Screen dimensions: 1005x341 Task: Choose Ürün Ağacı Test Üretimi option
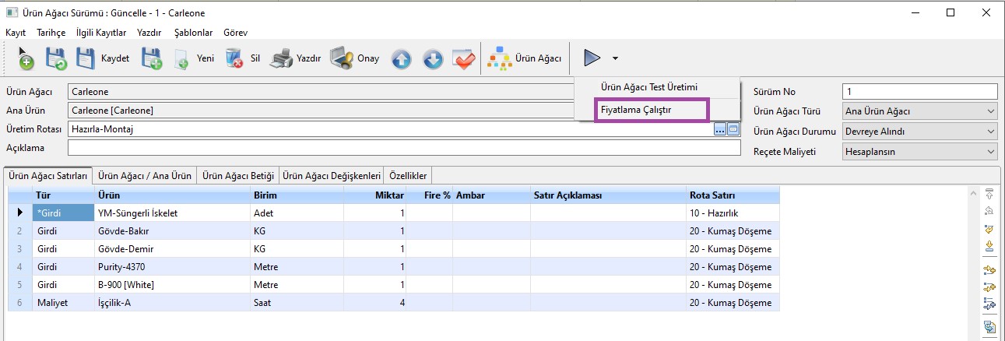pos(648,86)
